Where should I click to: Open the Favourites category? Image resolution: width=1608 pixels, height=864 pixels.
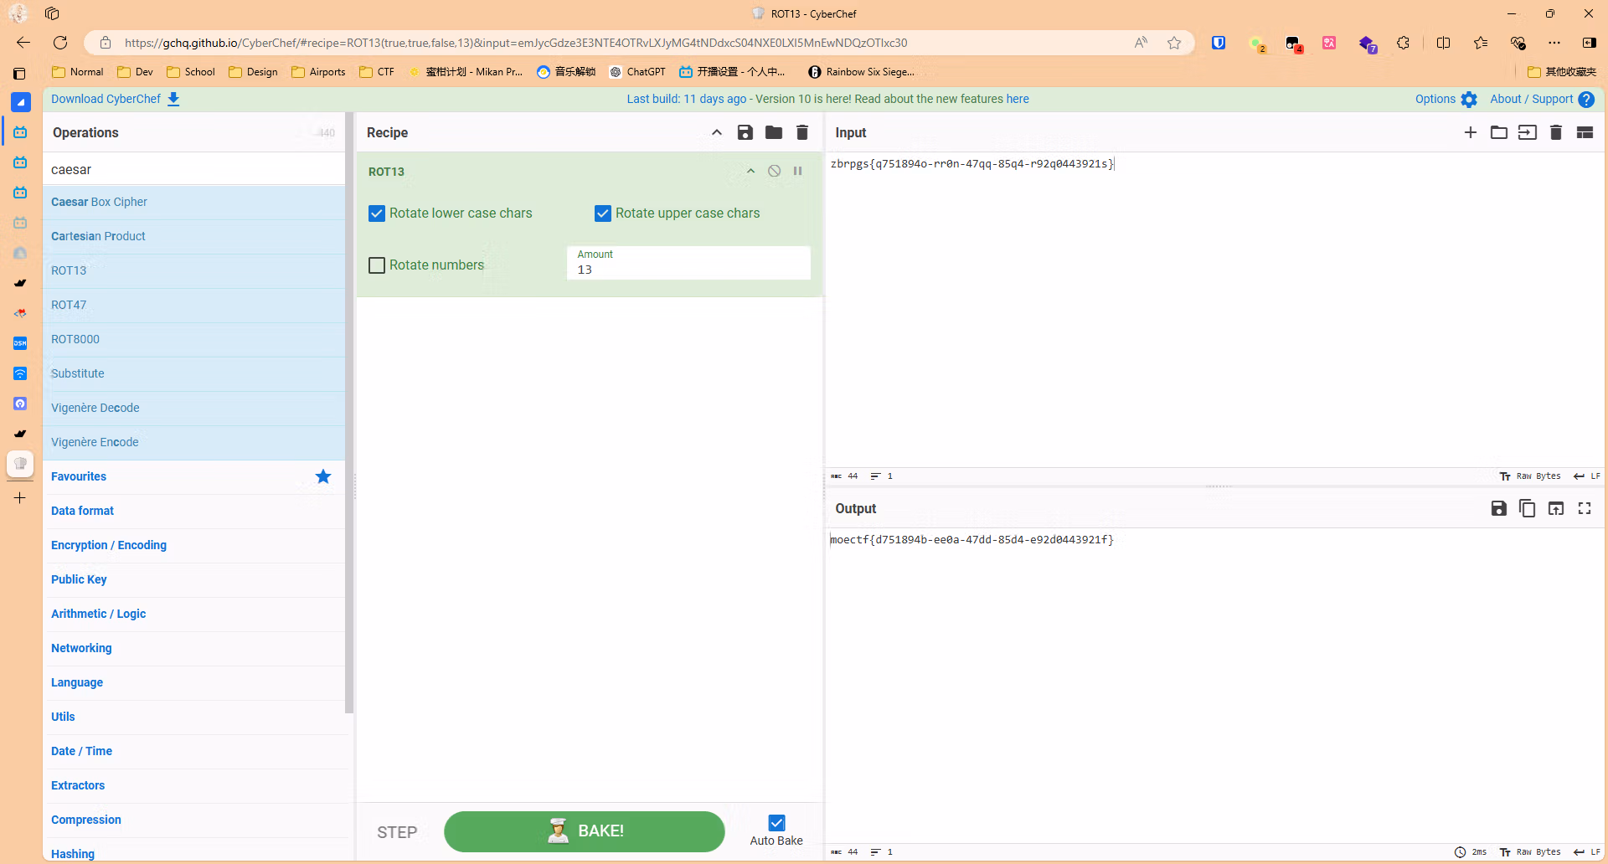point(79,476)
